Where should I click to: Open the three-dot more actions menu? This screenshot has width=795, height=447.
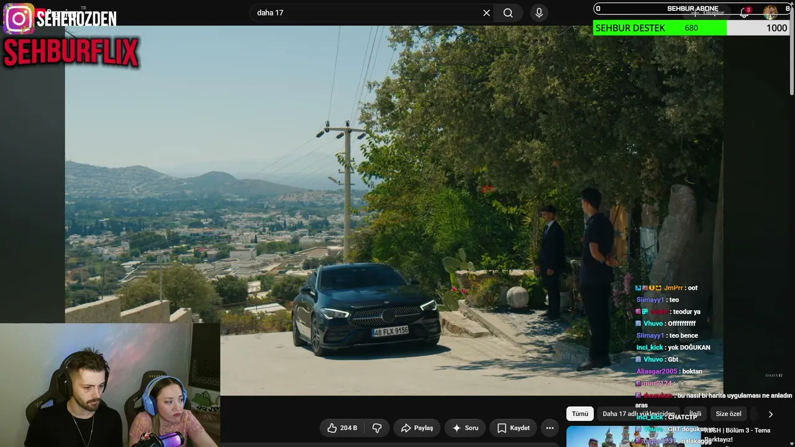[x=550, y=428]
